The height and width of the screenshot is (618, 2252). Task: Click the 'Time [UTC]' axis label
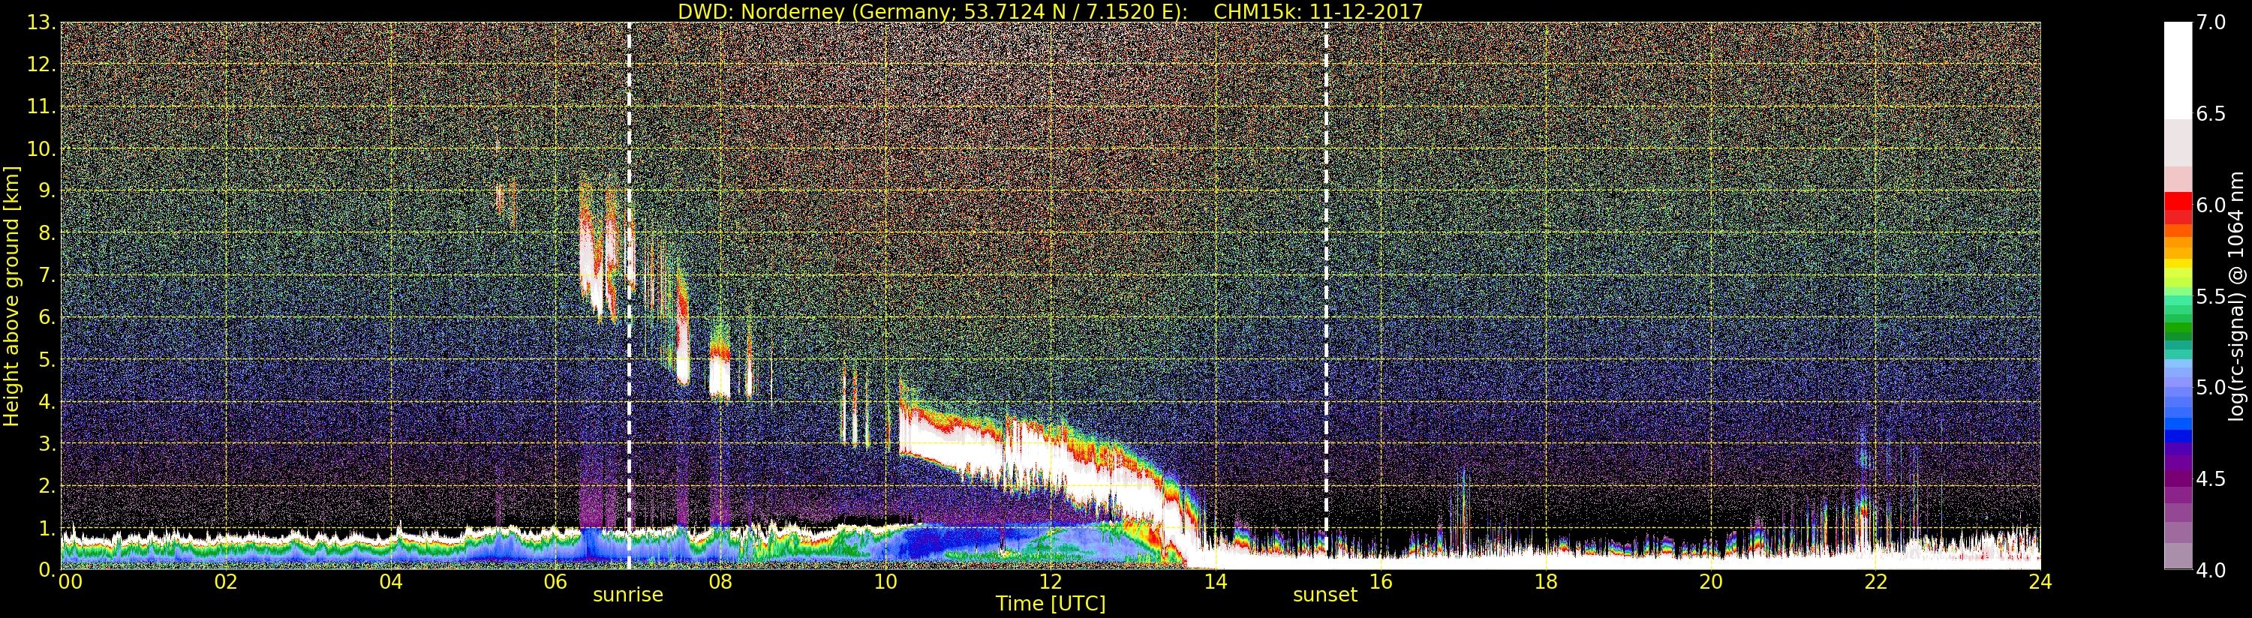tap(1051, 603)
